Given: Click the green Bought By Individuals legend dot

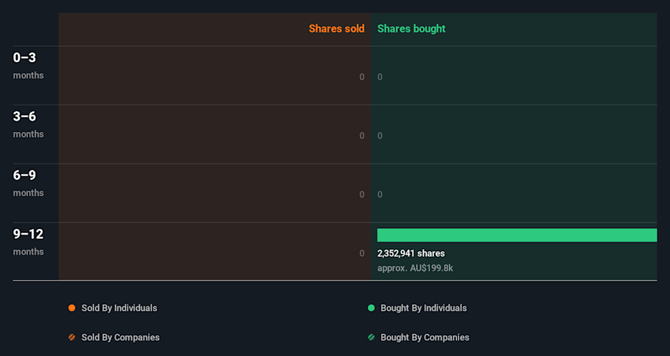Looking at the screenshot, I should [x=371, y=308].
